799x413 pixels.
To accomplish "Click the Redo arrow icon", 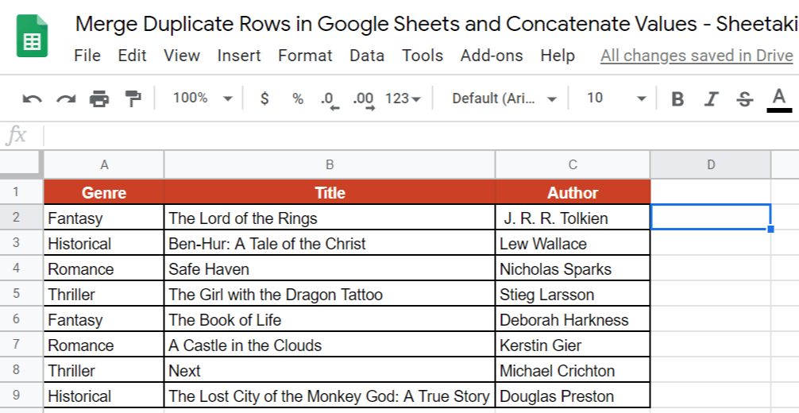I will click(x=66, y=98).
